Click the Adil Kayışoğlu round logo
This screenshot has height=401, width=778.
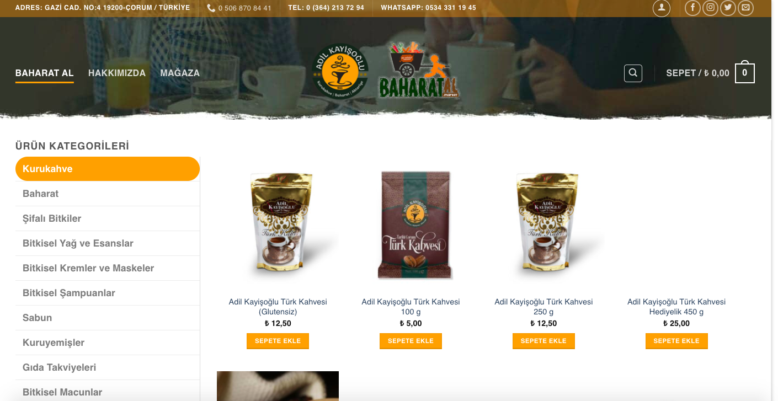tap(340, 71)
